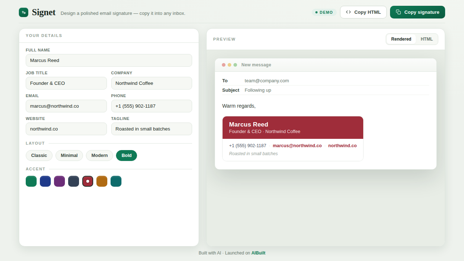This screenshot has width=464, height=261.
Task: Focus the Email input field
Action: (66, 106)
